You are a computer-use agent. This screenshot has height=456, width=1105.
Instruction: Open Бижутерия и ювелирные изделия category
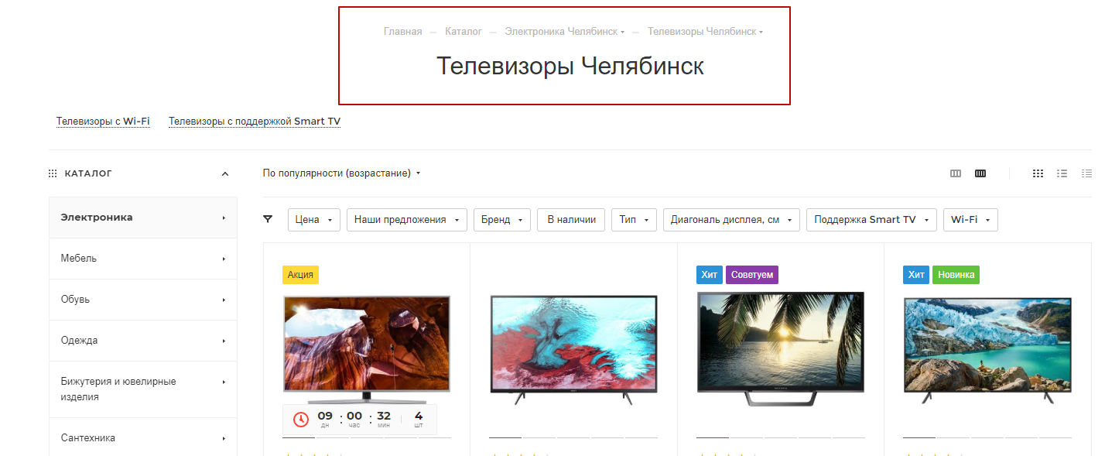(143, 389)
